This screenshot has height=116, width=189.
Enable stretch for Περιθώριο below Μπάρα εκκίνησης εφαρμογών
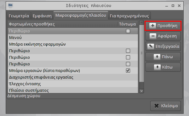tap(128, 51)
